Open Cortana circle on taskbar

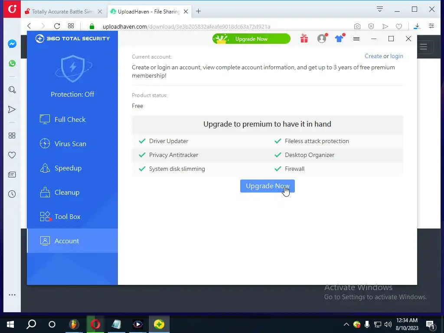pyautogui.click(x=52, y=324)
